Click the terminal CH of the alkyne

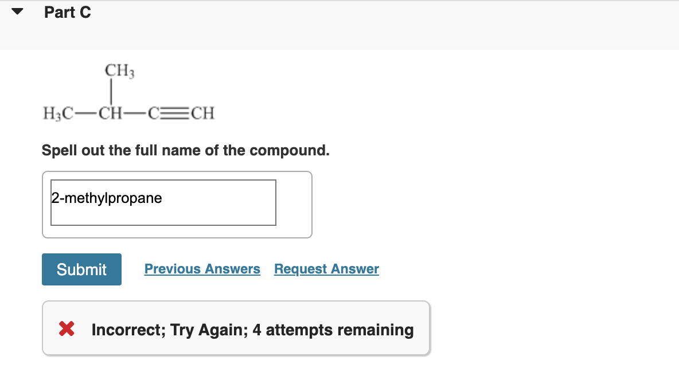[x=202, y=113]
